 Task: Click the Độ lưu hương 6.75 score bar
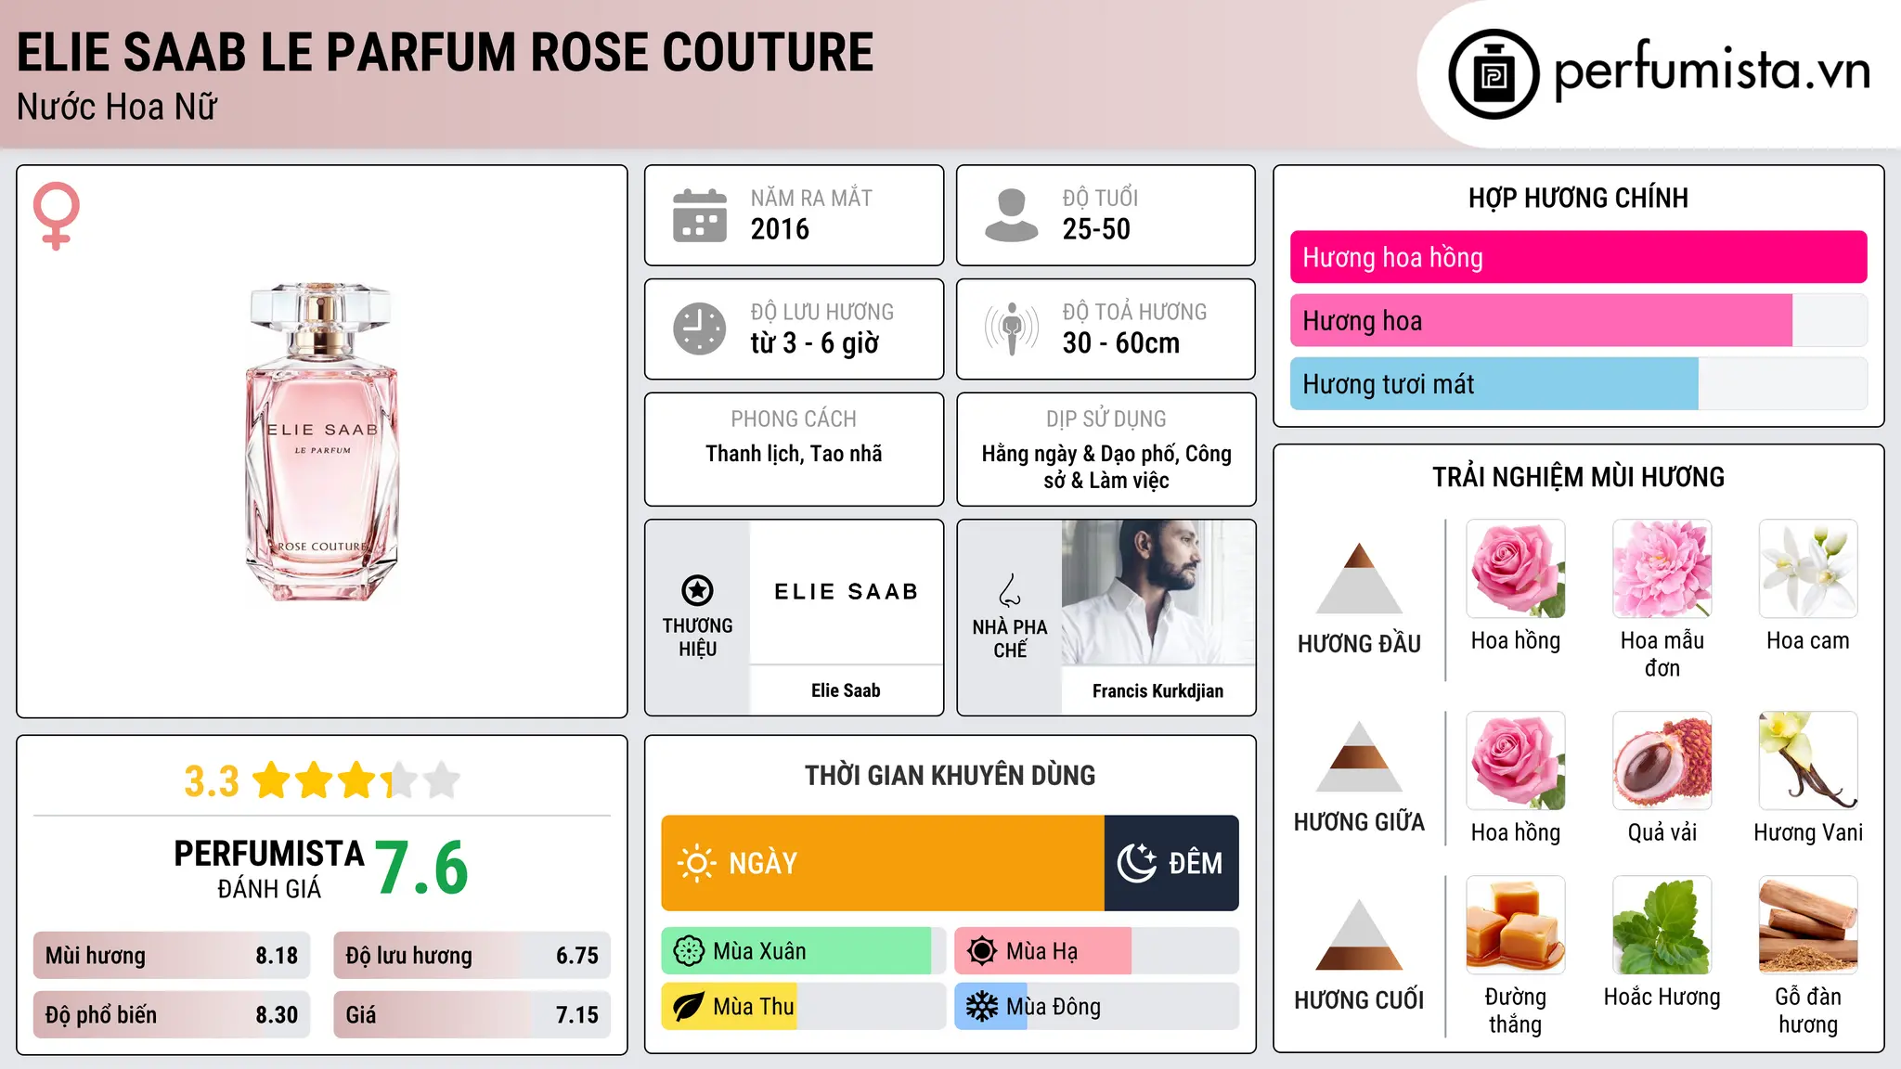[472, 955]
